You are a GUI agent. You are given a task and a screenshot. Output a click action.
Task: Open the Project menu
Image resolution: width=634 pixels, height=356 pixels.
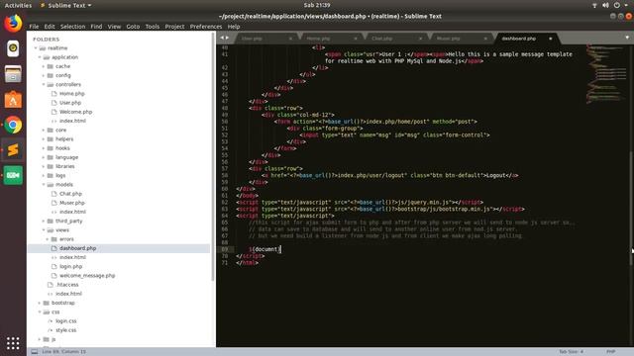point(174,27)
